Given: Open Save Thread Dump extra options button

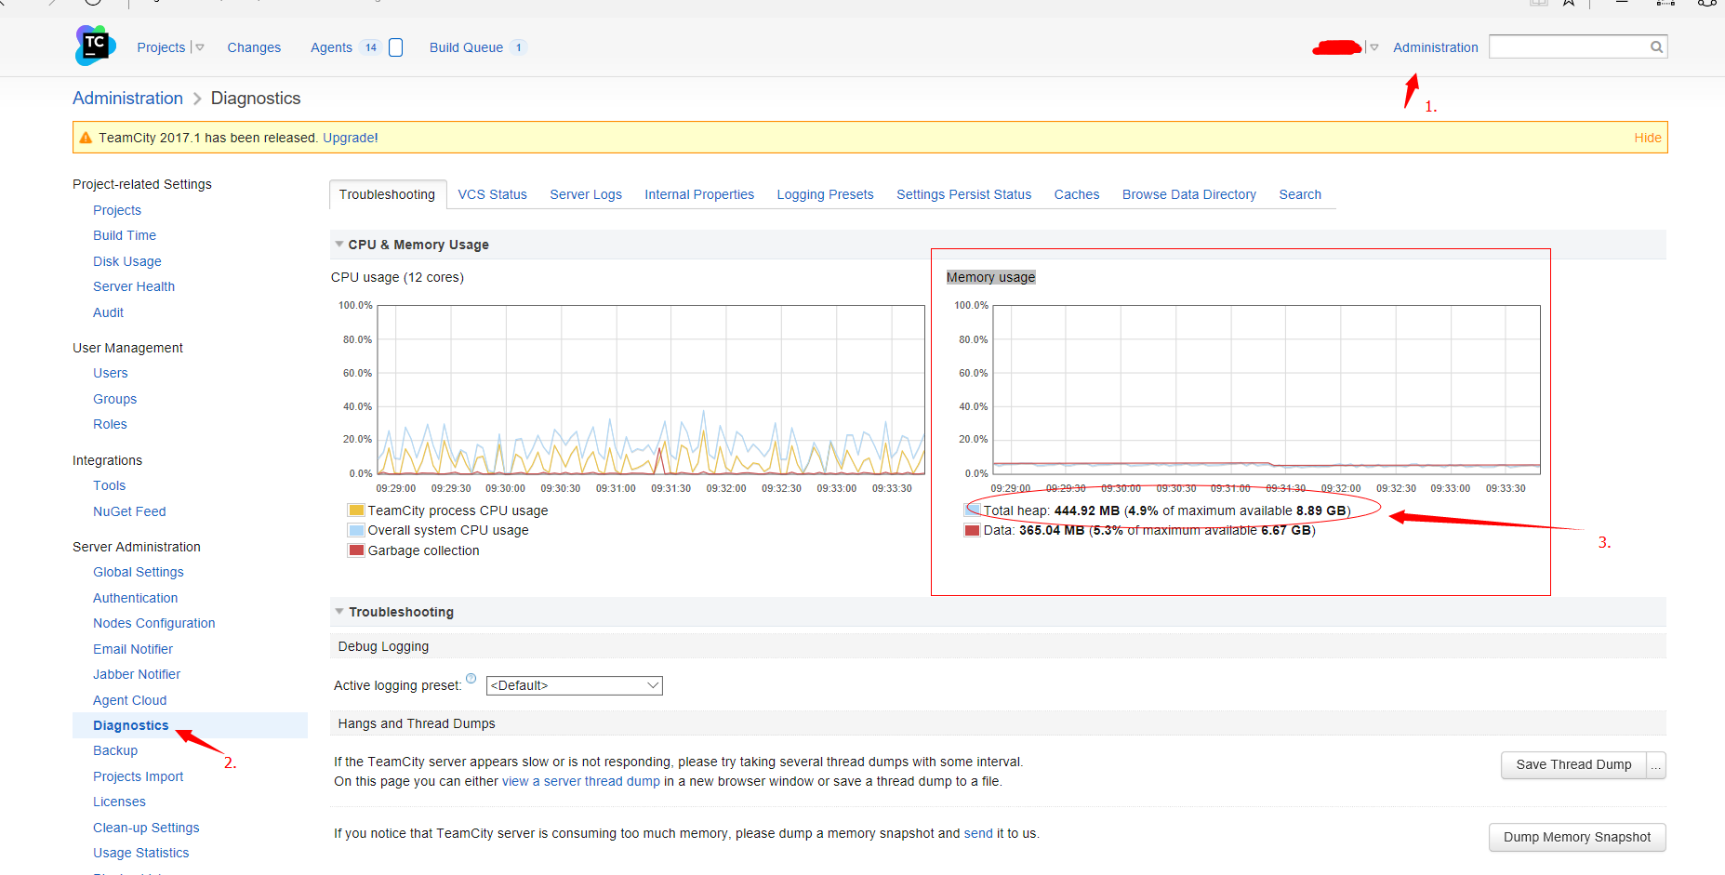Looking at the screenshot, I should coord(1655,764).
